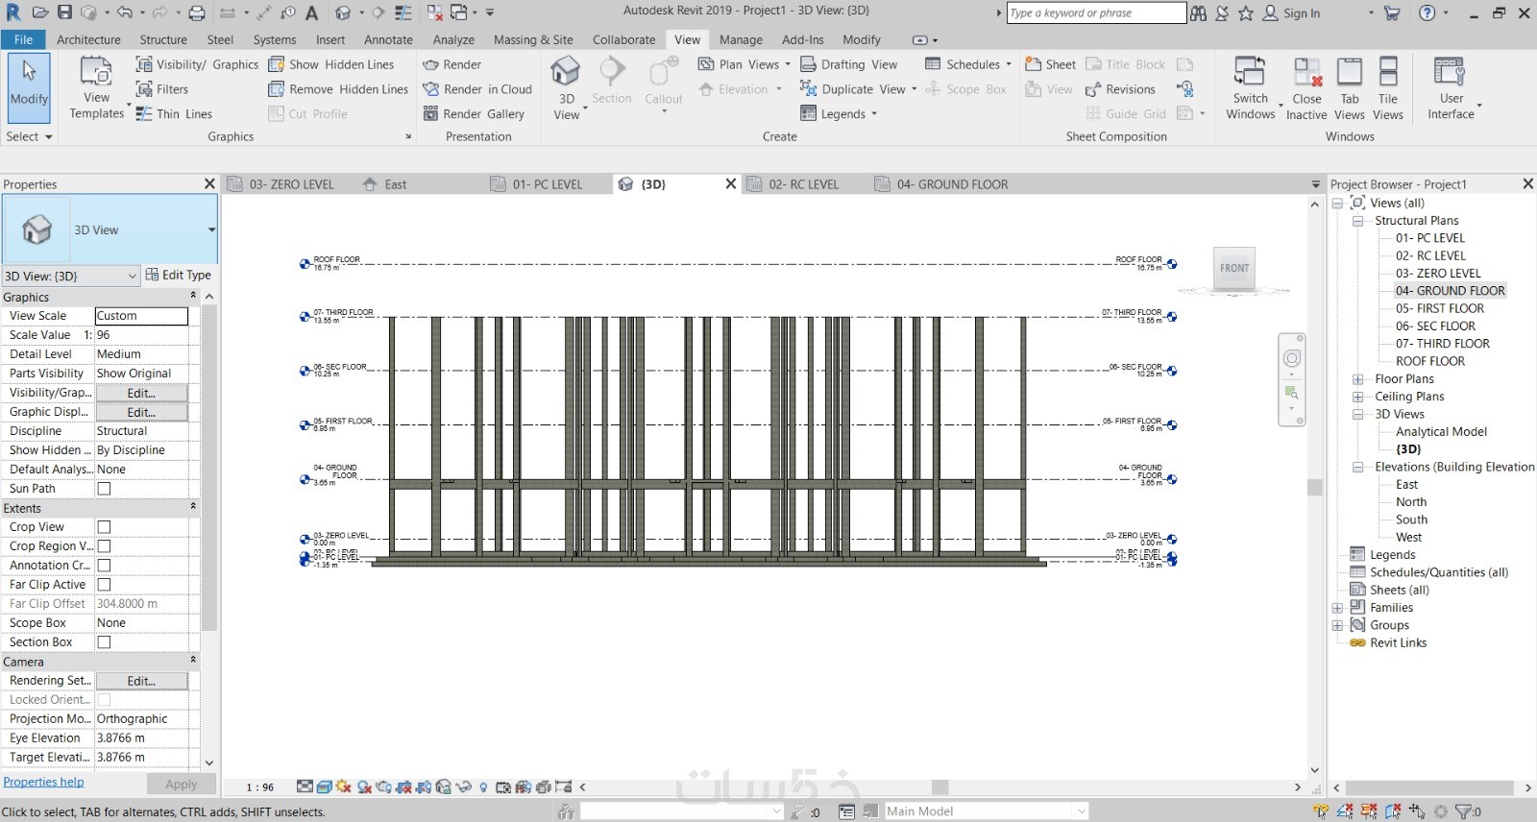This screenshot has height=822, width=1537.
Task: Select 05- FIRST FLOOR in Project Browser
Action: [x=1439, y=308]
